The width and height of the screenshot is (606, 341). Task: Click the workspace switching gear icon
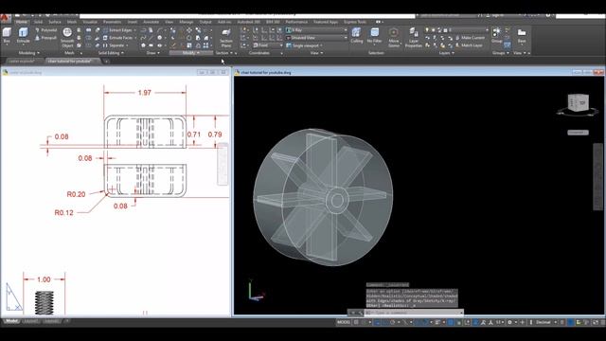point(509,322)
